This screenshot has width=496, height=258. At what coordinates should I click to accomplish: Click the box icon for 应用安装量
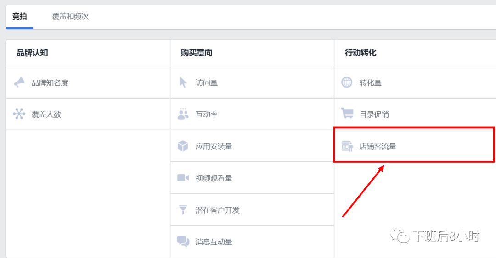(x=183, y=146)
